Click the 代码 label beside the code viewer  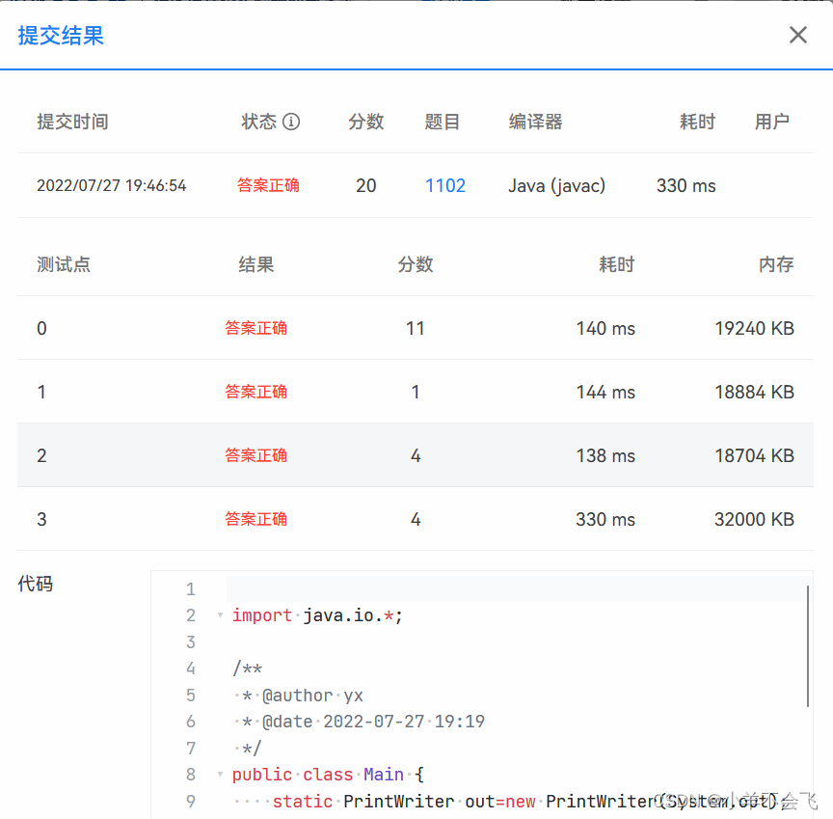(x=34, y=584)
